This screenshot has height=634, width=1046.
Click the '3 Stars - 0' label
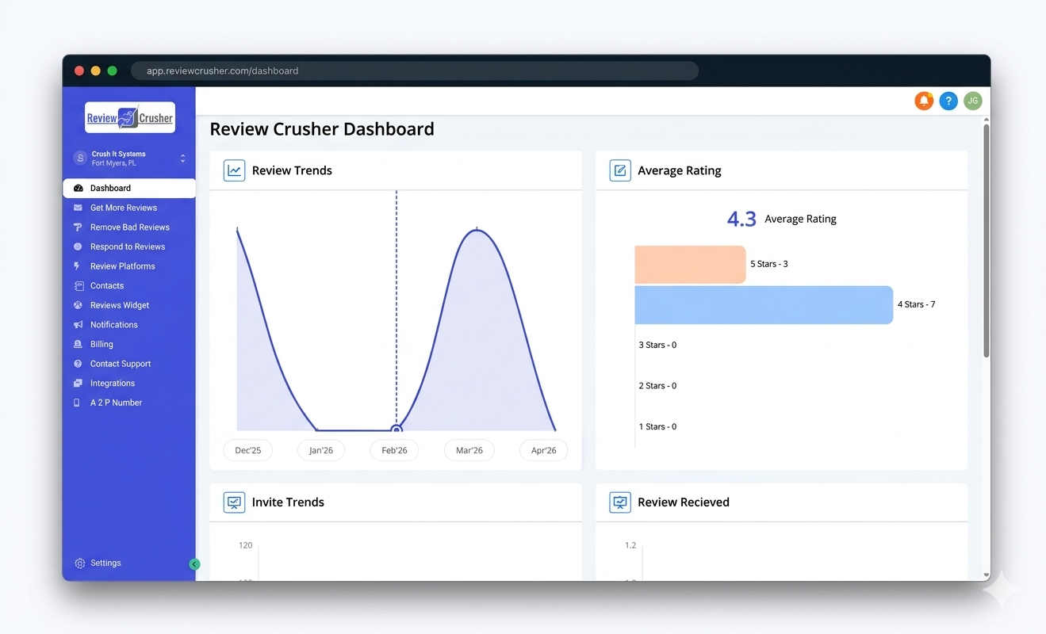coord(657,346)
